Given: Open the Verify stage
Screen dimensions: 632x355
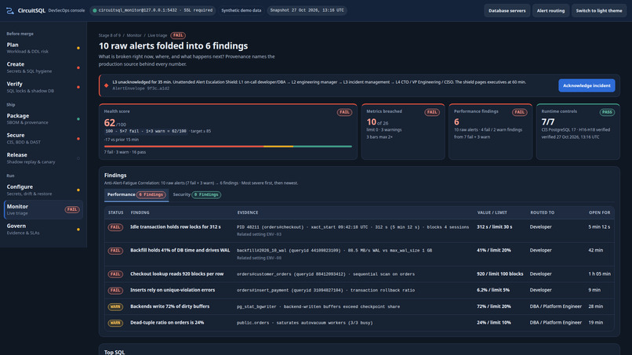Looking at the screenshot, I should (x=43, y=87).
